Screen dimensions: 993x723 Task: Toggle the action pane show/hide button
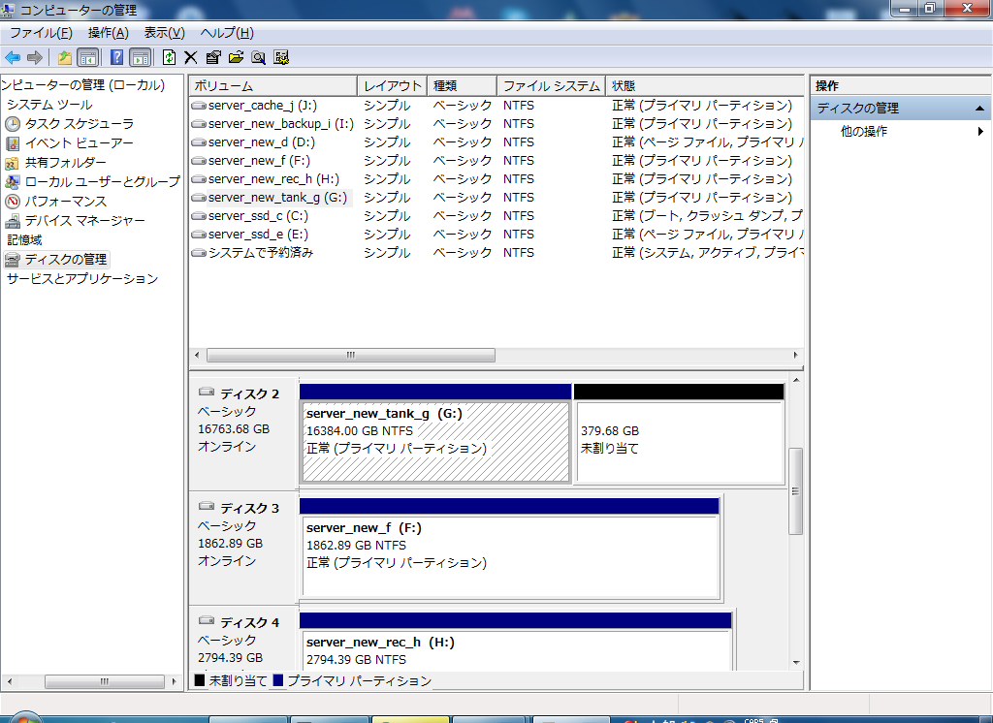click(x=140, y=57)
